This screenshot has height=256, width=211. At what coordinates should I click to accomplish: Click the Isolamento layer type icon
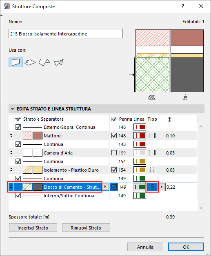pyautogui.click(x=152, y=170)
